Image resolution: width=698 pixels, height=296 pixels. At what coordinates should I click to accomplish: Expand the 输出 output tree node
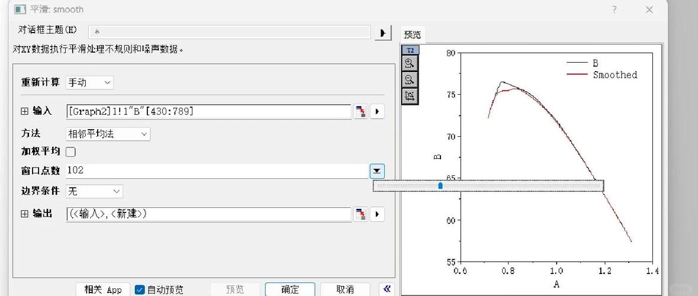[24, 214]
